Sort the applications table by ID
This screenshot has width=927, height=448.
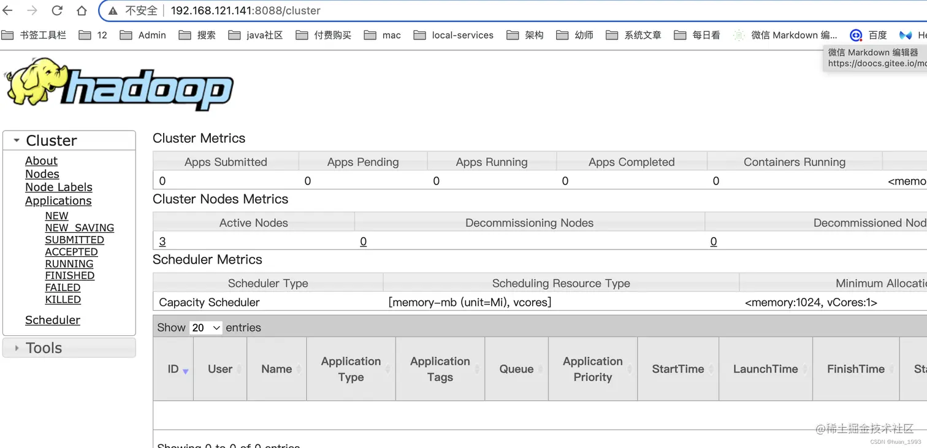pos(172,368)
